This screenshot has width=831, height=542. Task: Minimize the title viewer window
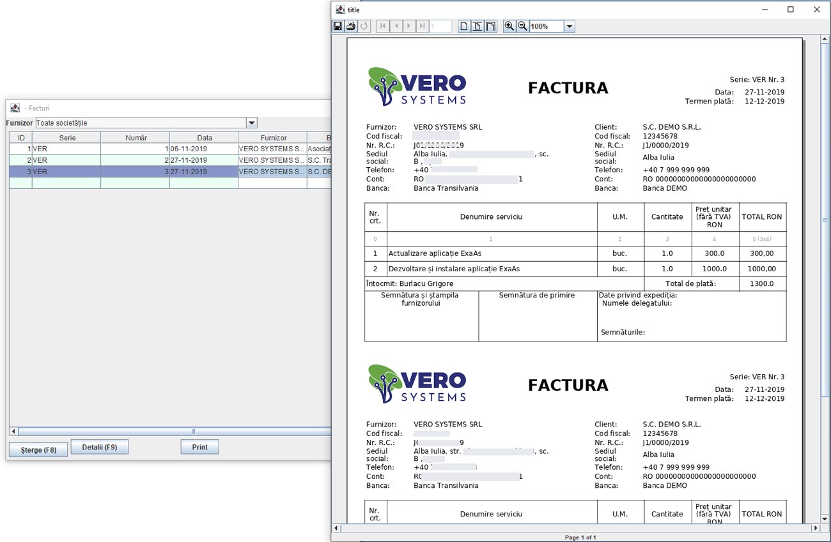pyautogui.click(x=764, y=10)
